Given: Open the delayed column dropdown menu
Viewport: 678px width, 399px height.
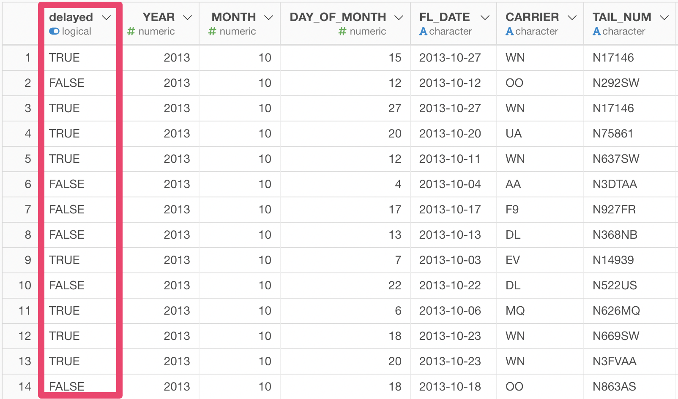Looking at the screenshot, I should click(107, 18).
